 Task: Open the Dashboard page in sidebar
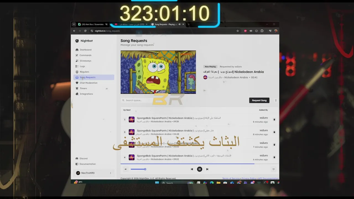[x=94, y=50]
